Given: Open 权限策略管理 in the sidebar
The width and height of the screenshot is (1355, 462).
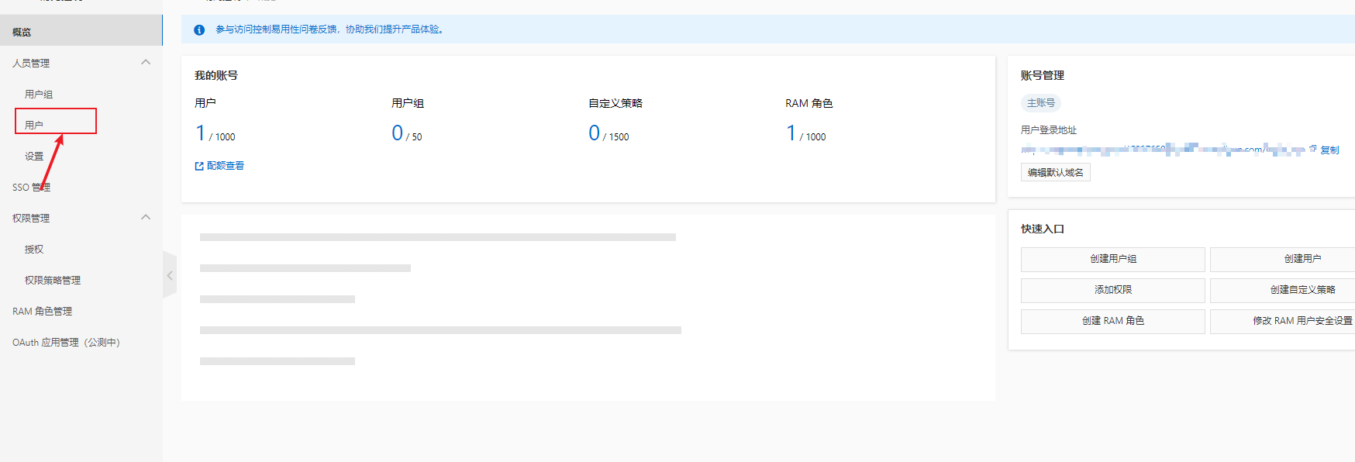Looking at the screenshot, I should pos(53,280).
